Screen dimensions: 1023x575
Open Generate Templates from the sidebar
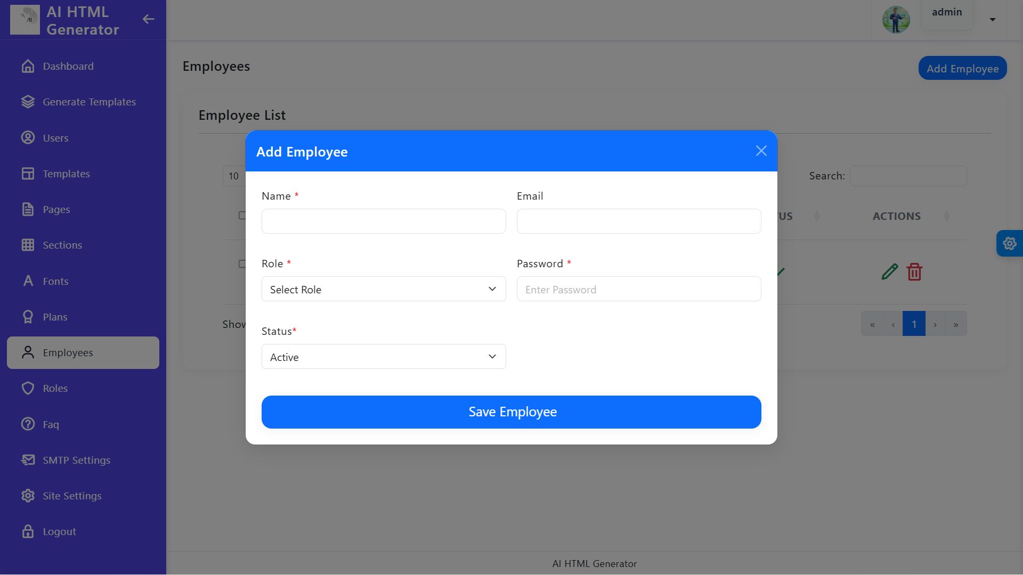point(89,102)
